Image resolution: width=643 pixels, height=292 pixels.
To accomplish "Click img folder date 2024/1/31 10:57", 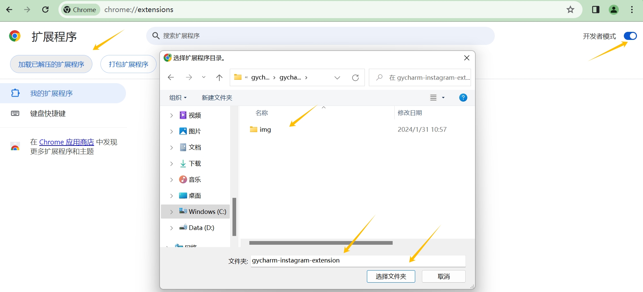I will click(422, 129).
